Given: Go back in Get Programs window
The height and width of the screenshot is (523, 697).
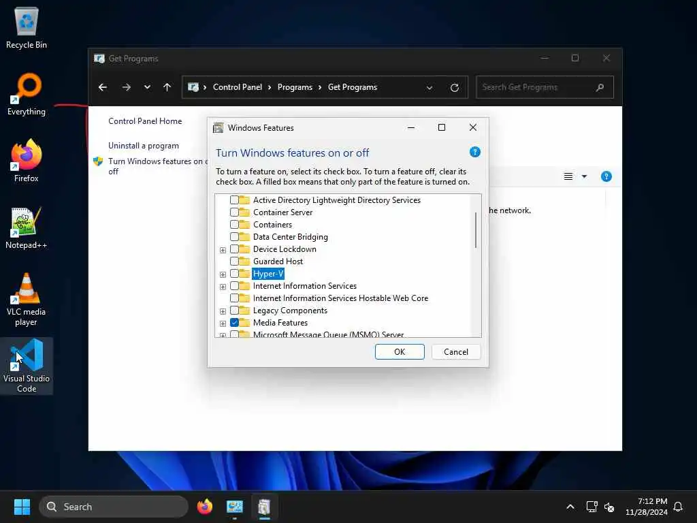Looking at the screenshot, I should point(103,87).
